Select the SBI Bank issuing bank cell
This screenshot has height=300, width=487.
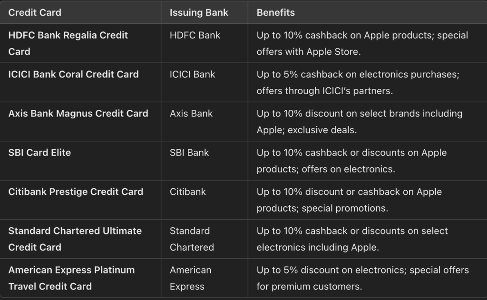(x=190, y=153)
